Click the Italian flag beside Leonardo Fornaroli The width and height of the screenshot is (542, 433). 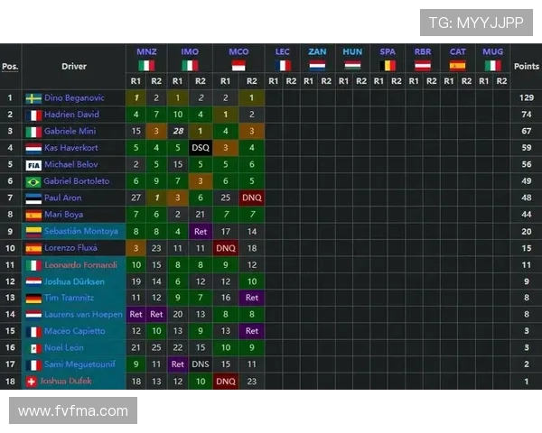coord(33,265)
